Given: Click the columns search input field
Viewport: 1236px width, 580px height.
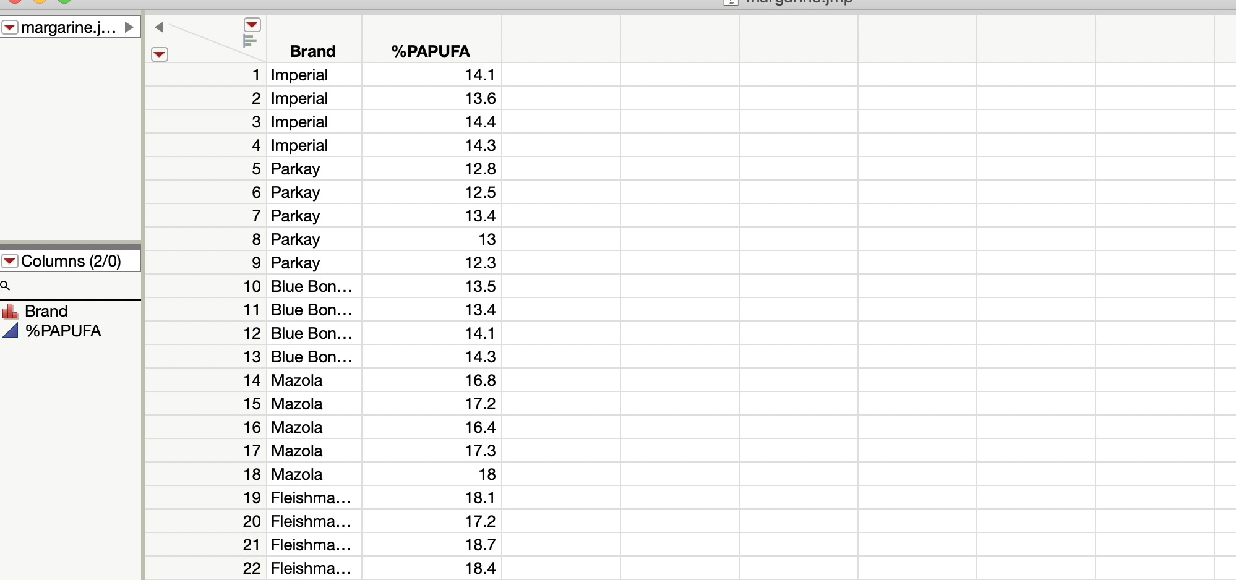Looking at the screenshot, I should coord(75,286).
